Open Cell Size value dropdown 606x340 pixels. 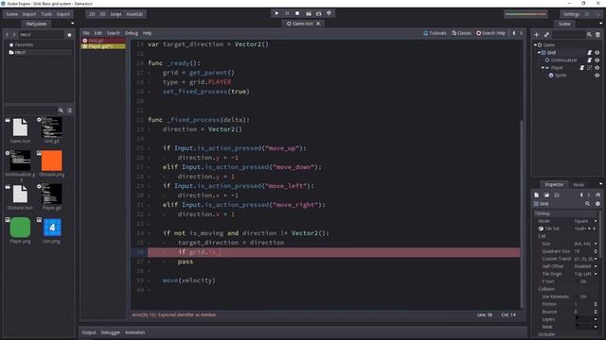[585, 244]
